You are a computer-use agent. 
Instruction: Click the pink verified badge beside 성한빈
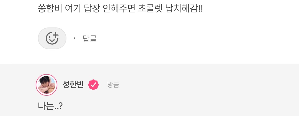point(94,85)
